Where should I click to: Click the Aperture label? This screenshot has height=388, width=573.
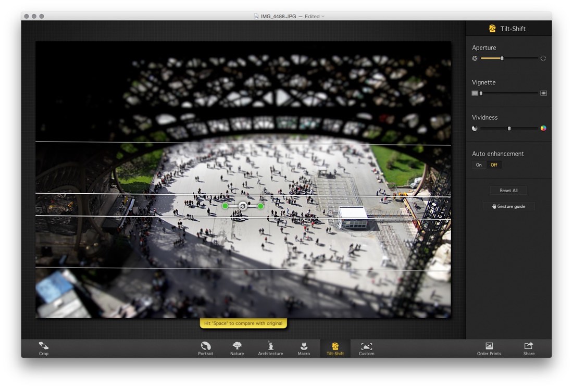(484, 47)
